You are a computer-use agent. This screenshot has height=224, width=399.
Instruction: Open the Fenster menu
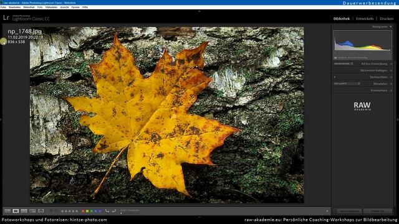(x=75, y=7)
